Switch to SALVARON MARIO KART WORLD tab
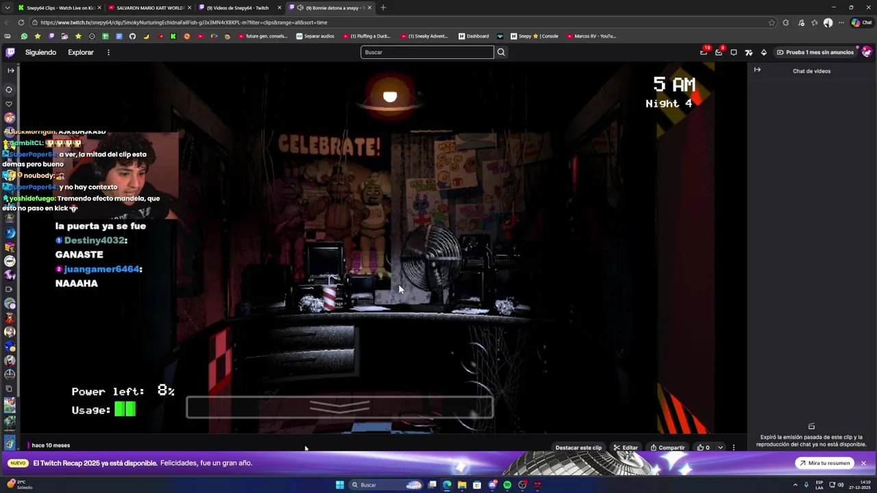 click(149, 8)
